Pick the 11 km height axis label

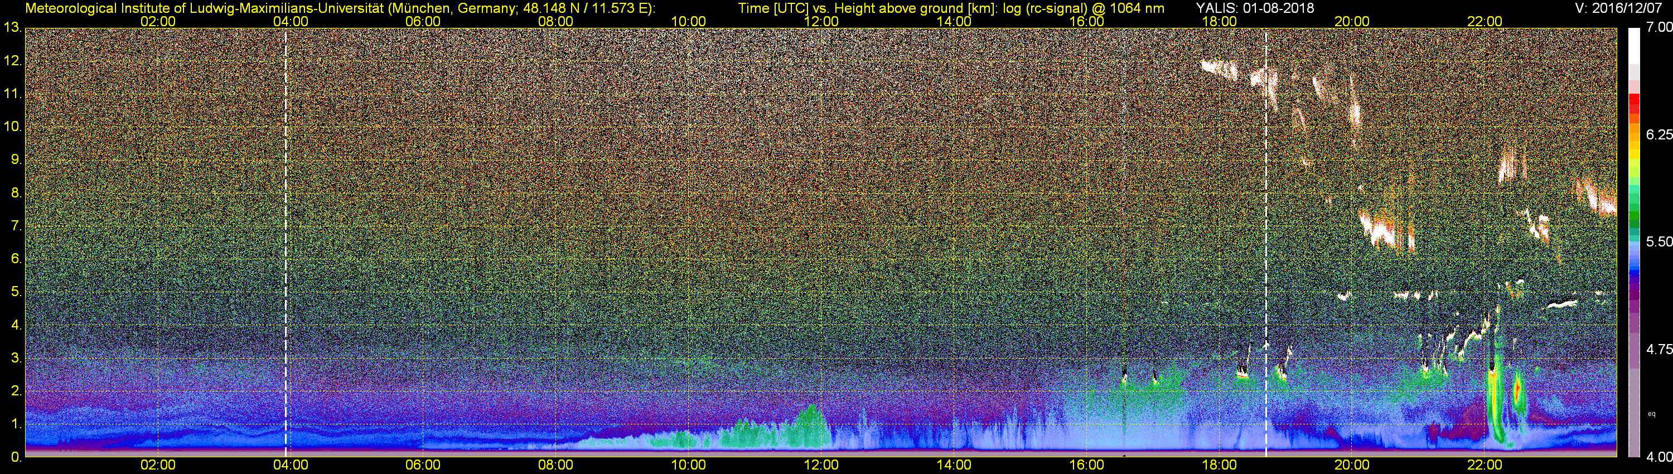coord(12,94)
